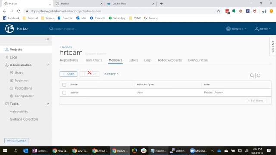Click the Project Admin role cell
Screen dimensions: 276x155
point(213,93)
